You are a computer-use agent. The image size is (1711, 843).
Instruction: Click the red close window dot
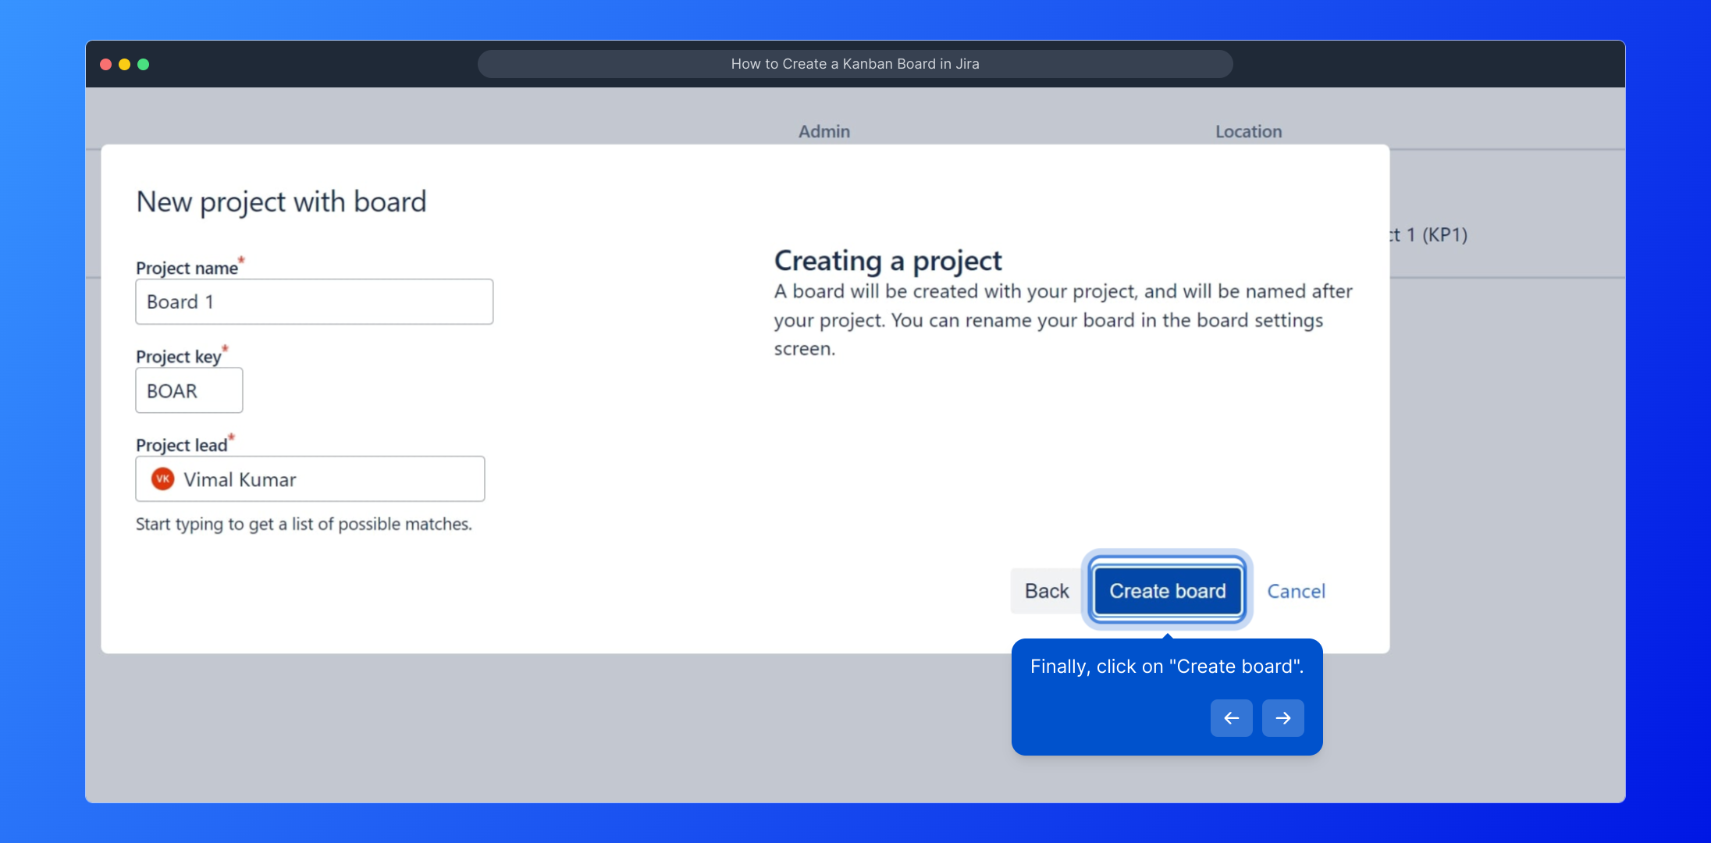(x=105, y=64)
